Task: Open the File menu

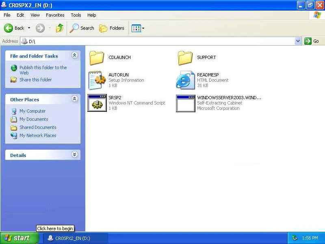Action: [x=7, y=15]
